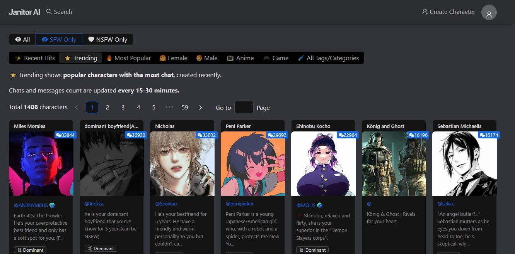Click Janitor AI logo

point(24,12)
